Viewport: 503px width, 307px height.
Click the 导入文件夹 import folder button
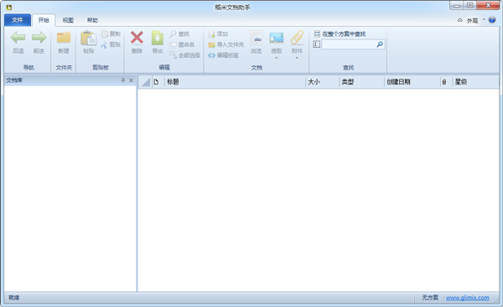(x=226, y=44)
